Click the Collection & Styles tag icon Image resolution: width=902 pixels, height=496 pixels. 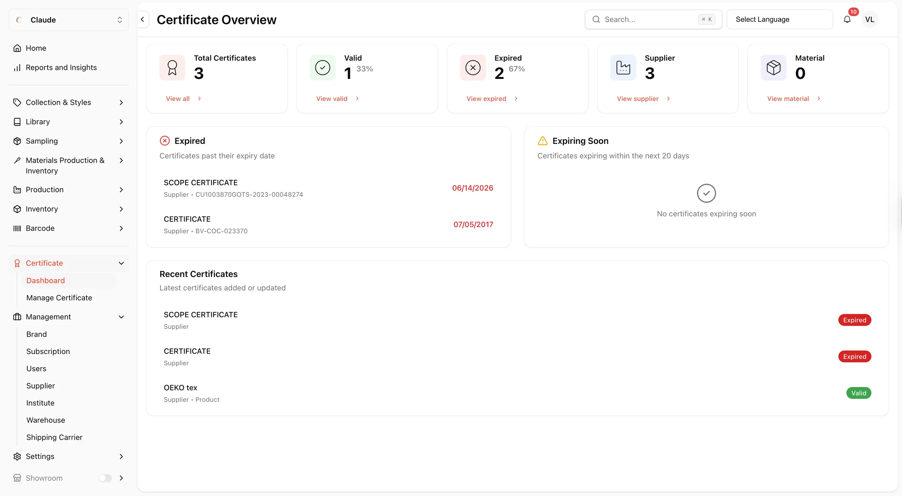17,102
